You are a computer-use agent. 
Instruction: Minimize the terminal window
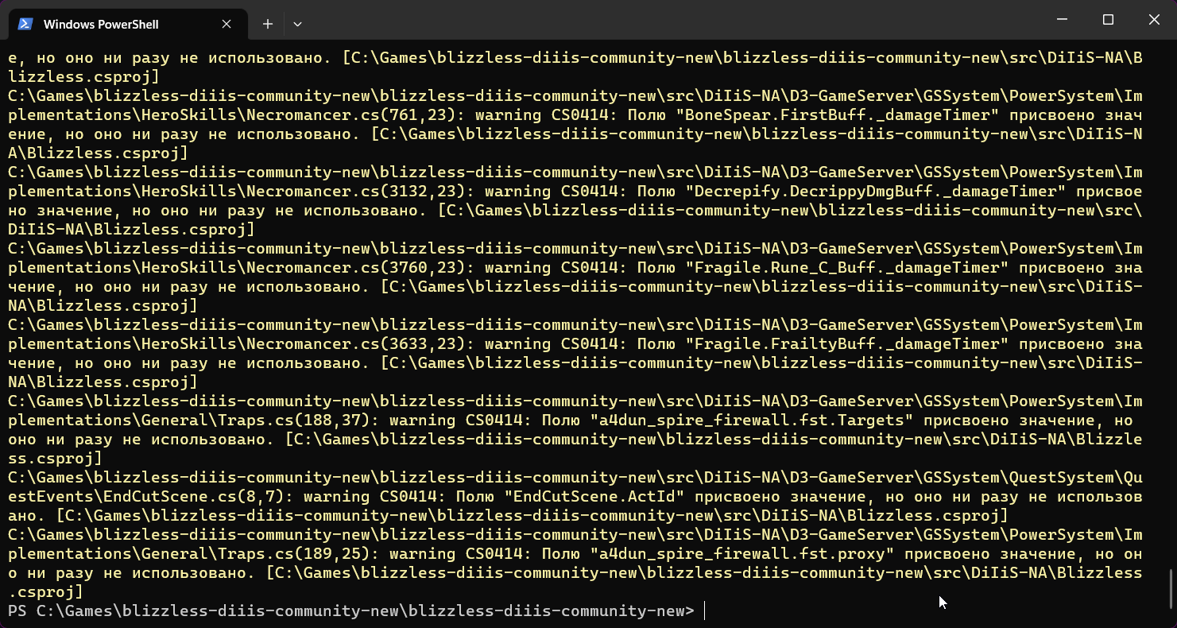(x=1062, y=19)
